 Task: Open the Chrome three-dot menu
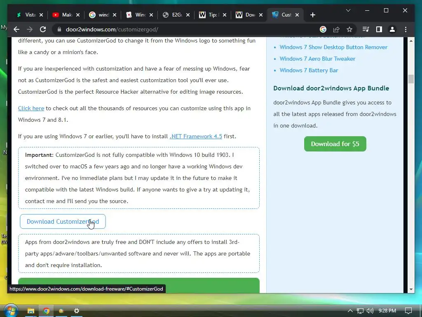406,29
